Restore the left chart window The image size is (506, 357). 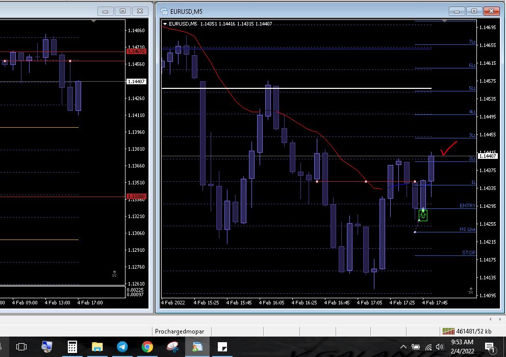[122, 11]
